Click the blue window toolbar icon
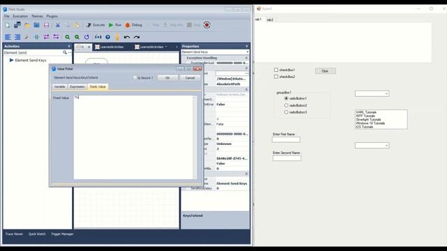This screenshot has width=447, height=251. [36, 25]
